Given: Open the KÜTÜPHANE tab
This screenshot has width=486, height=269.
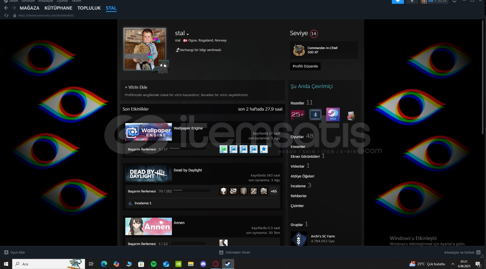Looking at the screenshot, I should pyautogui.click(x=58, y=8).
